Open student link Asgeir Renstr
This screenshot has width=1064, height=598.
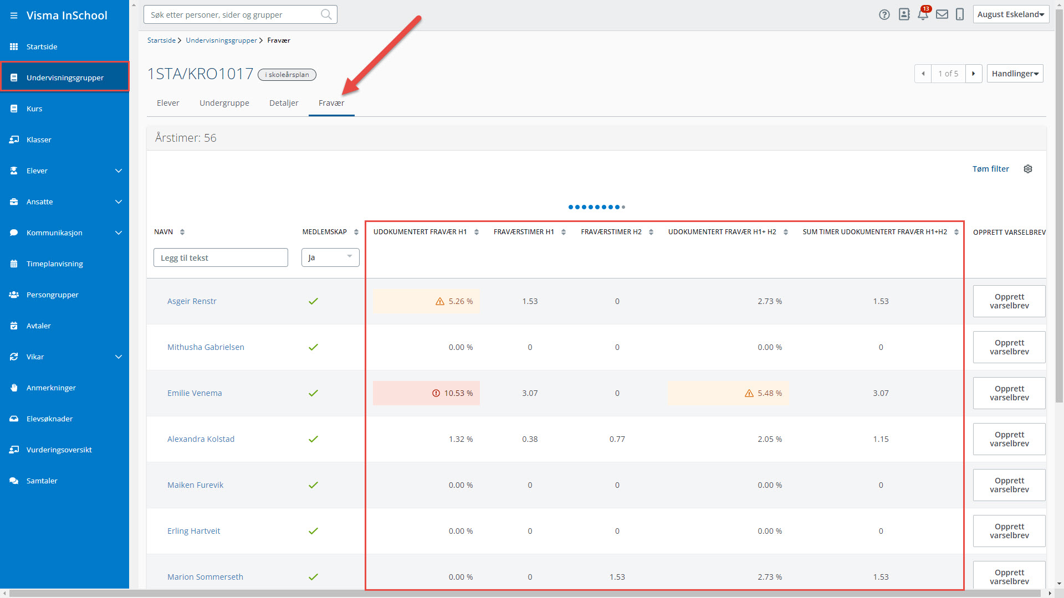click(x=192, y=301)
